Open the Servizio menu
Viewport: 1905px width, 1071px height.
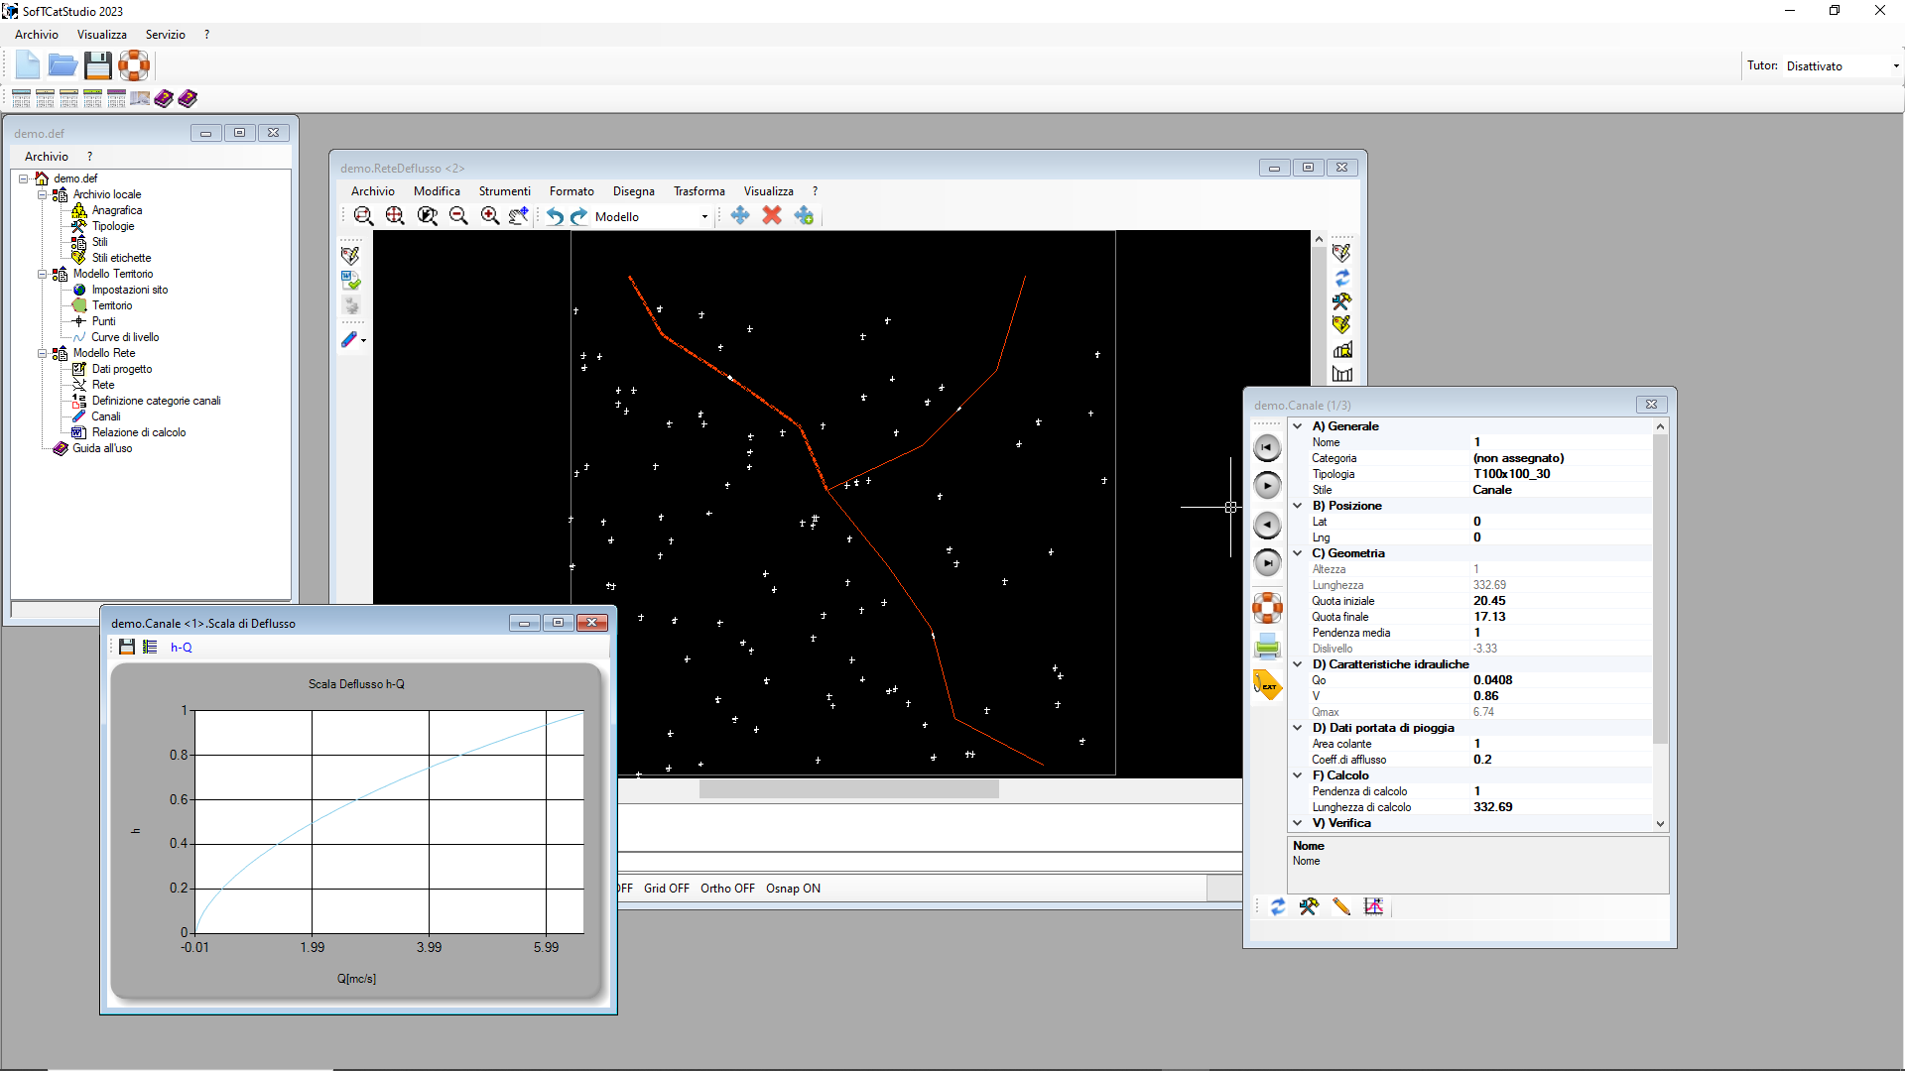click(x=165, y=35)
